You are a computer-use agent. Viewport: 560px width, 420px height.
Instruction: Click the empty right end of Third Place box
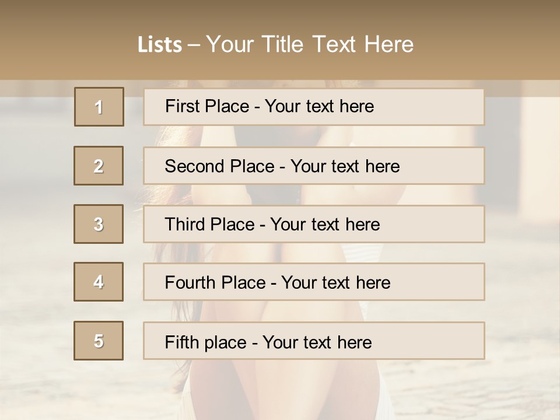pos(443,225)
